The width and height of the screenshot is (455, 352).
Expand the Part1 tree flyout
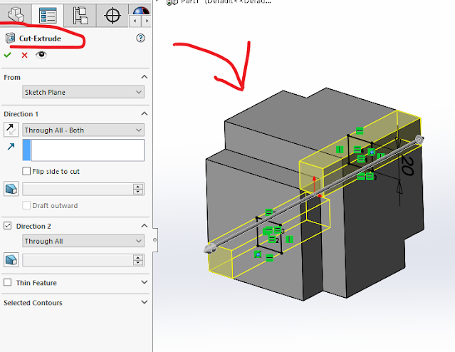(157, 1)
